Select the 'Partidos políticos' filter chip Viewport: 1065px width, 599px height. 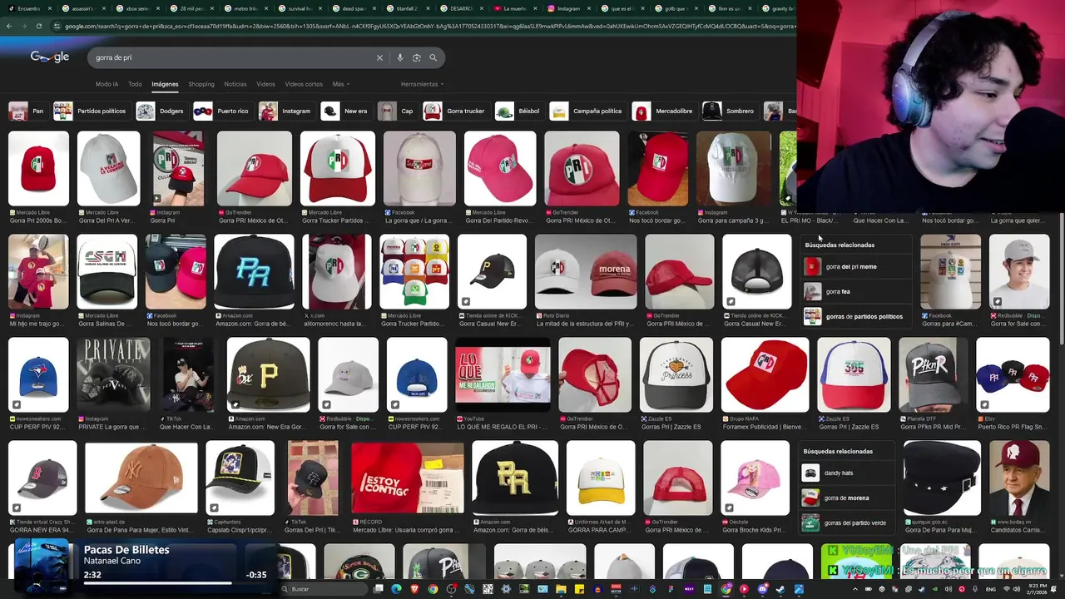point(91,111)
